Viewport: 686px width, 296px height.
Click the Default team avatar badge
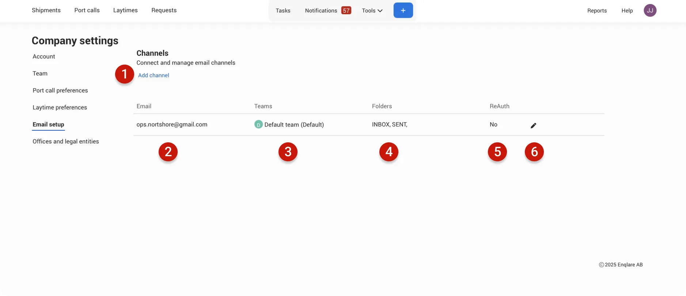pyautogui.click(x=258, y=124)
